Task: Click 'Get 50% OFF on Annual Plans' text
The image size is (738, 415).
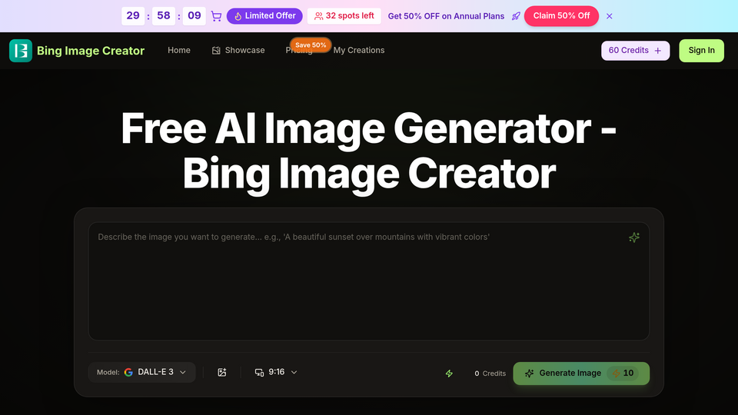Action: click(446, 16)
